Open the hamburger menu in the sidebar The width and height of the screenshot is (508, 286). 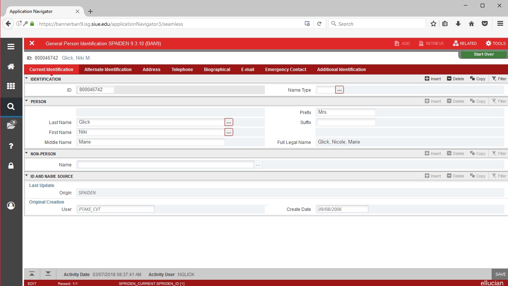[11, 47]
